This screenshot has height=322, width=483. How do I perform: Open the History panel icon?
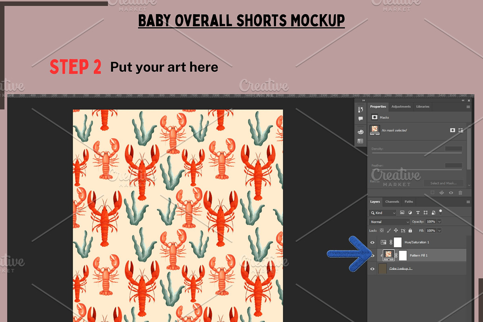tap(361, 109)
